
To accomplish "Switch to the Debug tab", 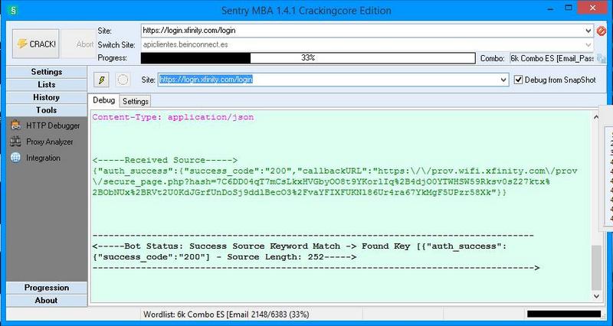I will [x=103, y=100].
